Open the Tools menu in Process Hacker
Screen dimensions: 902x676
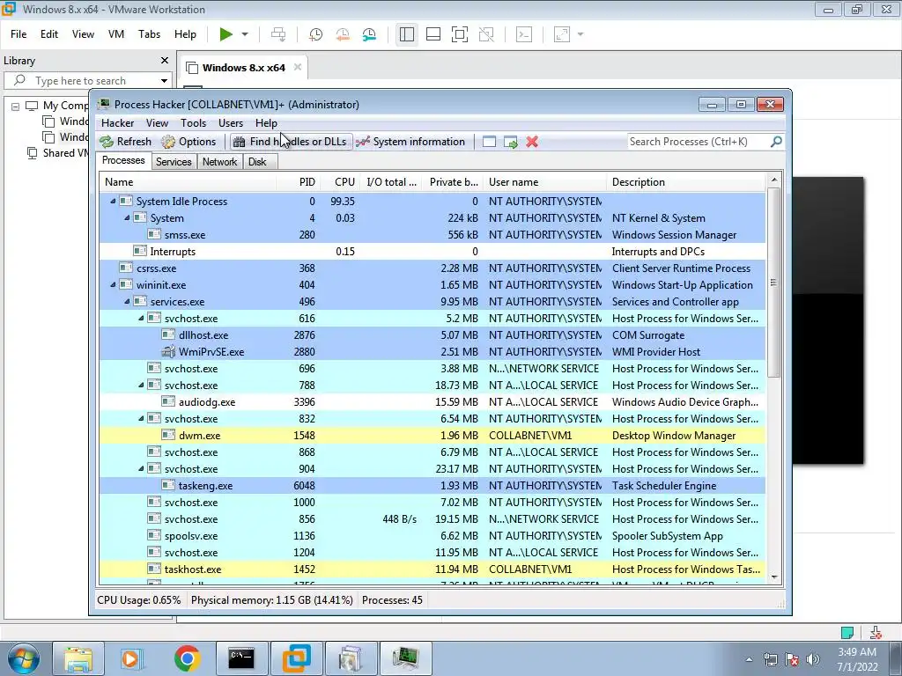click(x=193, y=123)
